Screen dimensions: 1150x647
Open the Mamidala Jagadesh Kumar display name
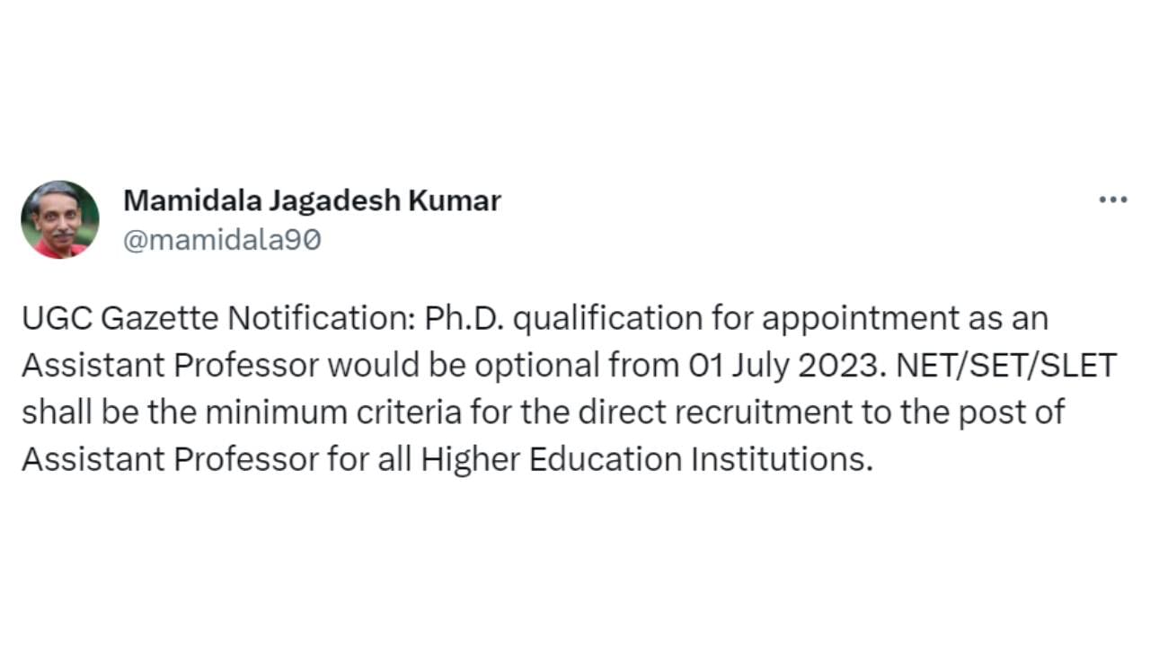[312, 200]
